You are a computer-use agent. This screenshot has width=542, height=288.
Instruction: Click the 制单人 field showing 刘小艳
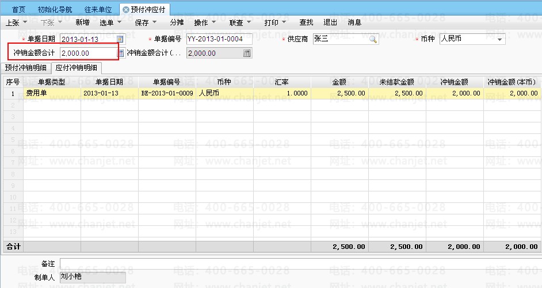[93, 277]
